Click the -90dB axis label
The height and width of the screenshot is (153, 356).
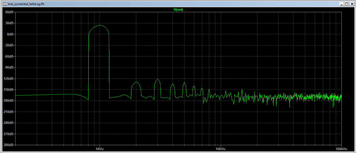point(9,67)
